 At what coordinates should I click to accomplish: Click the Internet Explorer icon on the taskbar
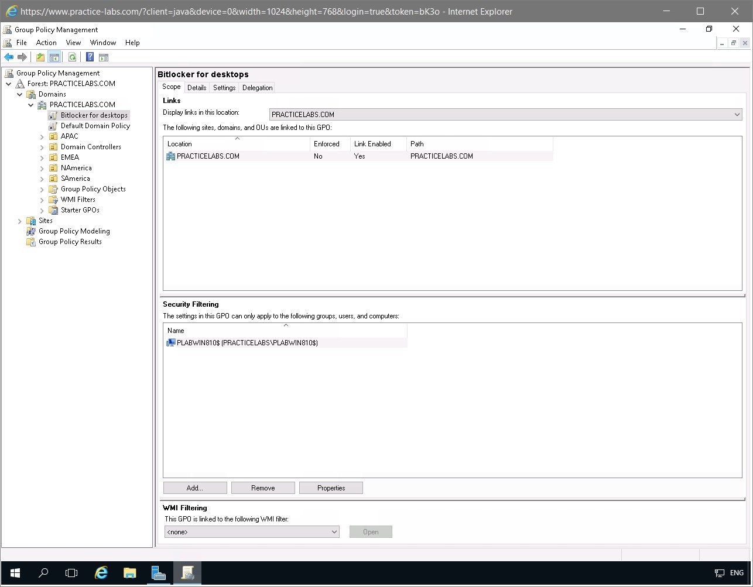(101, 573)
